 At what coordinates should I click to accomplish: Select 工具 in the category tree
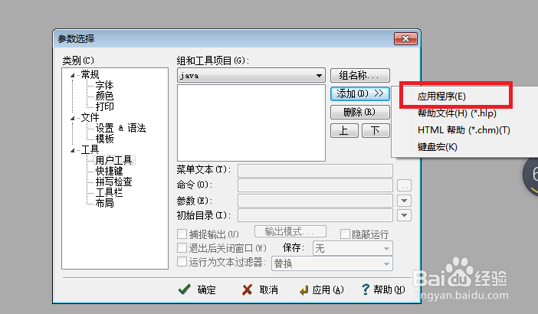coord(90,150)
